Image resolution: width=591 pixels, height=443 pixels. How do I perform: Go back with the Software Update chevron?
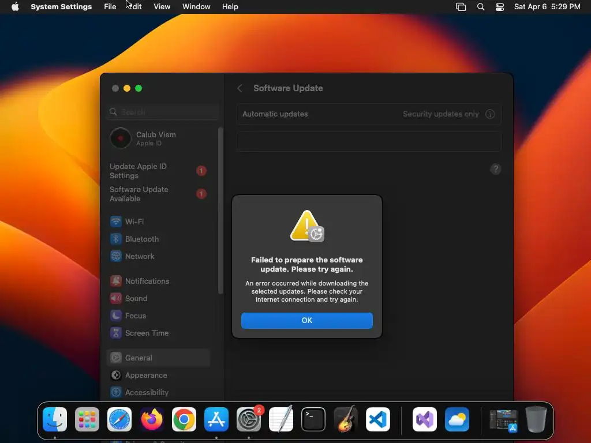pos(240,88)
